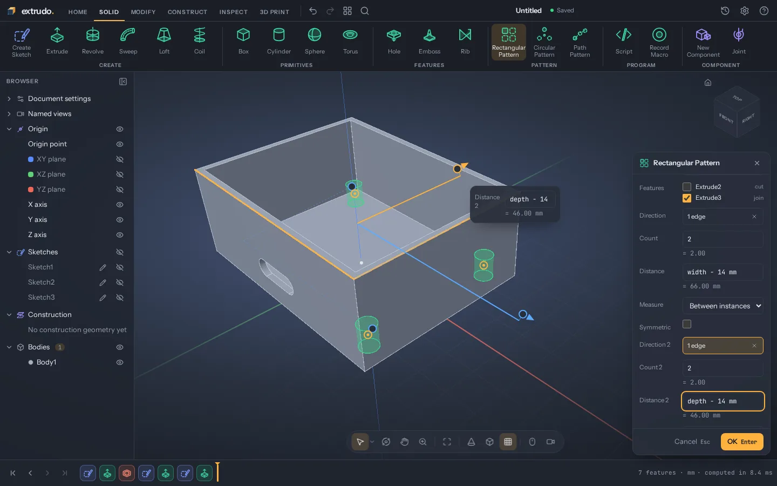Open the Circular Pattern tool
The image size is (777, 486).
point(544,42)
